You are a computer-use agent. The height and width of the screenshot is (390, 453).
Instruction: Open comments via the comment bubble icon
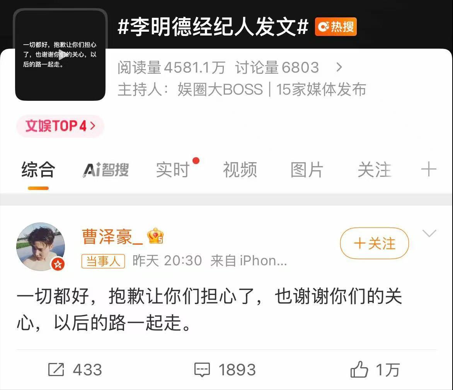click(202, 370)
